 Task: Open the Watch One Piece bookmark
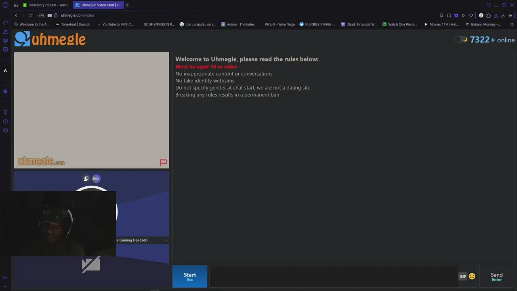[400, 24]
